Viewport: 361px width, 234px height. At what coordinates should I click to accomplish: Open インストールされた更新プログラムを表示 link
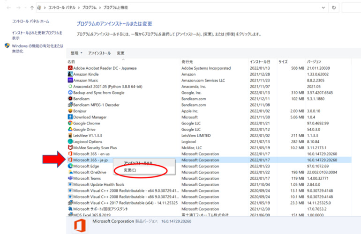37,35
